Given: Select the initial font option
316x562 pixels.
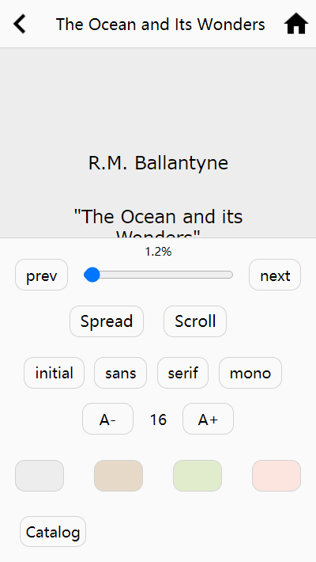Looking at the screenshot, I should (54, 373).
